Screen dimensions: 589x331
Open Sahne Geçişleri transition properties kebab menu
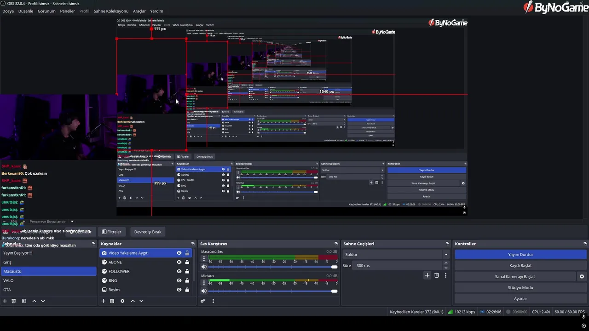pos(445,275)
